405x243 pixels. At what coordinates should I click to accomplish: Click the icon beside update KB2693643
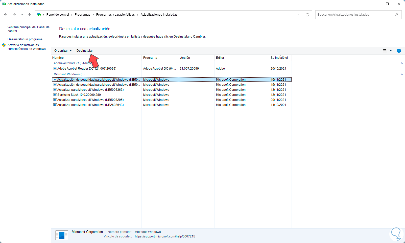[55, 105]
